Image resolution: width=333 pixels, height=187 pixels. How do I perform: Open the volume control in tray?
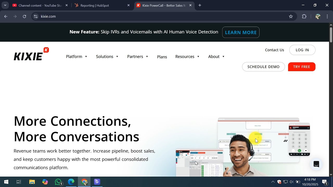click(291, 182)
